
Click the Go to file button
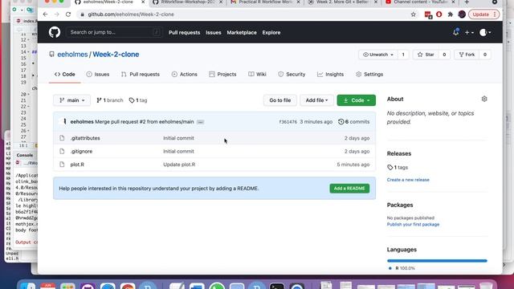point(280,100)
